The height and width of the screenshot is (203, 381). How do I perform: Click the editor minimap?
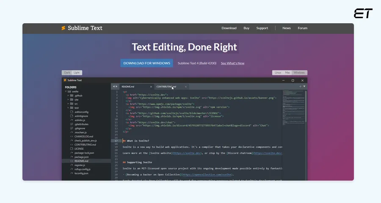point(293,108)
